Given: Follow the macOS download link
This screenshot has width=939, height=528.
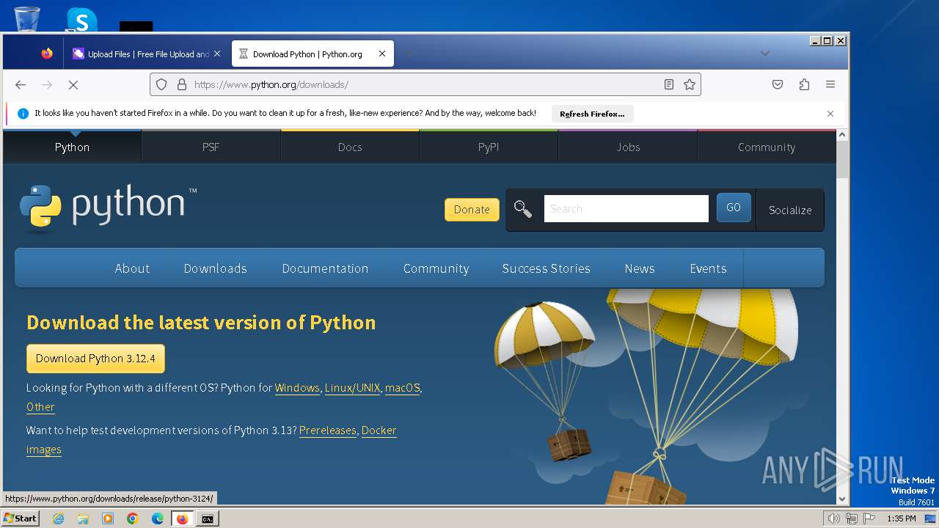Looking at the screenshot, I should pos(403,387).
